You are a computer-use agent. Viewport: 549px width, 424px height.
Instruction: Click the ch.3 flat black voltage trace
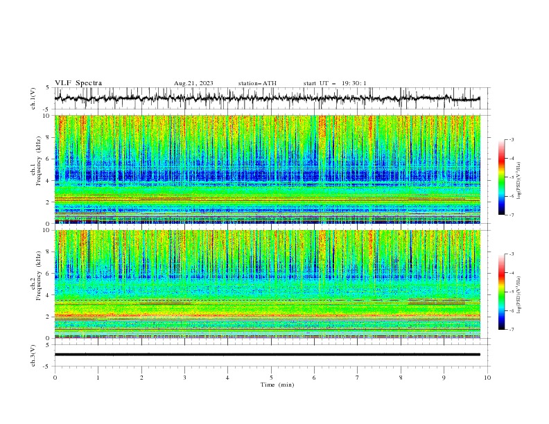pos(267,355)
